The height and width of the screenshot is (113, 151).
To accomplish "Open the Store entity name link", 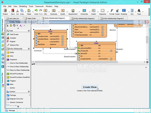I will [50, 31].
